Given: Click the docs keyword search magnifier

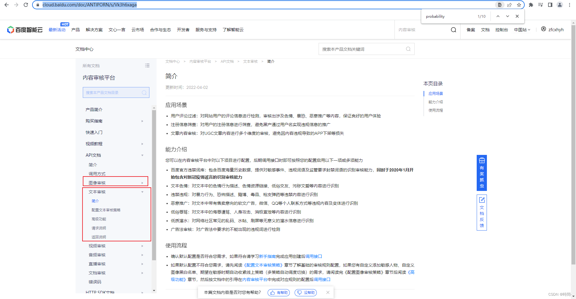Looking at the screenshot, I should click(408, 49).
